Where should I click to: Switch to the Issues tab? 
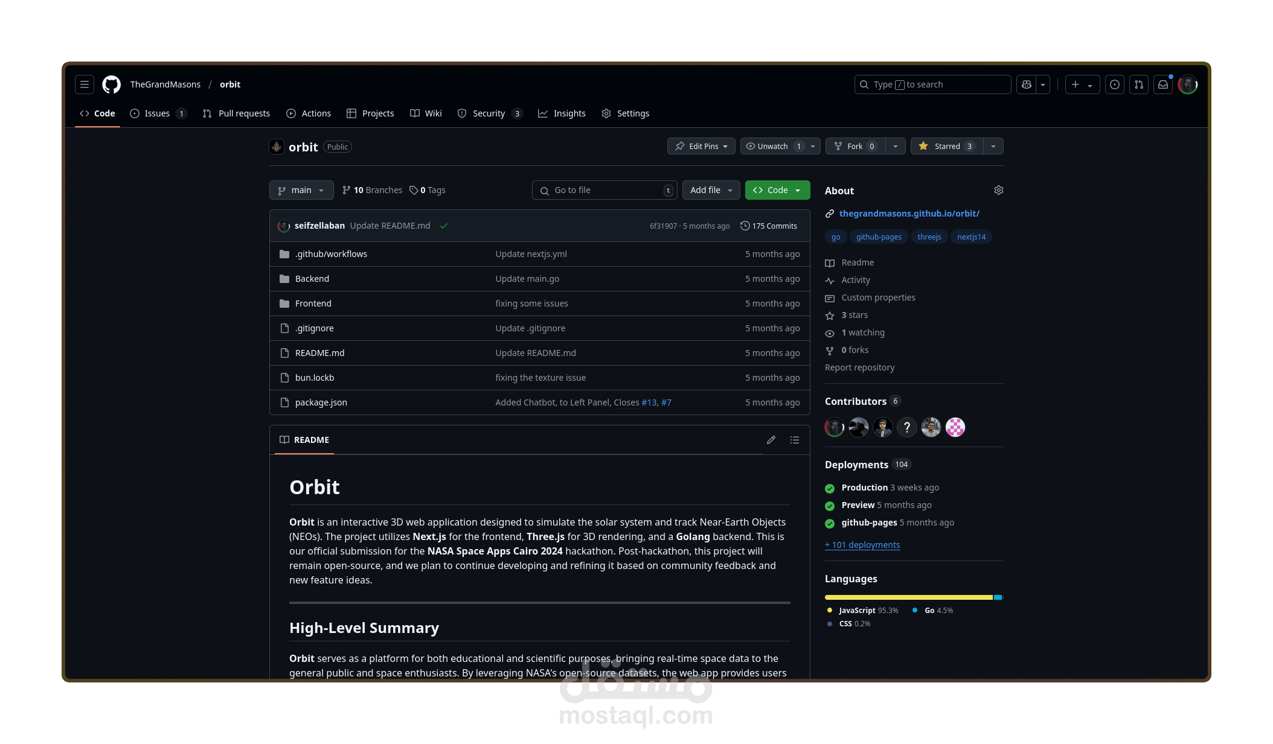[158, 113]
